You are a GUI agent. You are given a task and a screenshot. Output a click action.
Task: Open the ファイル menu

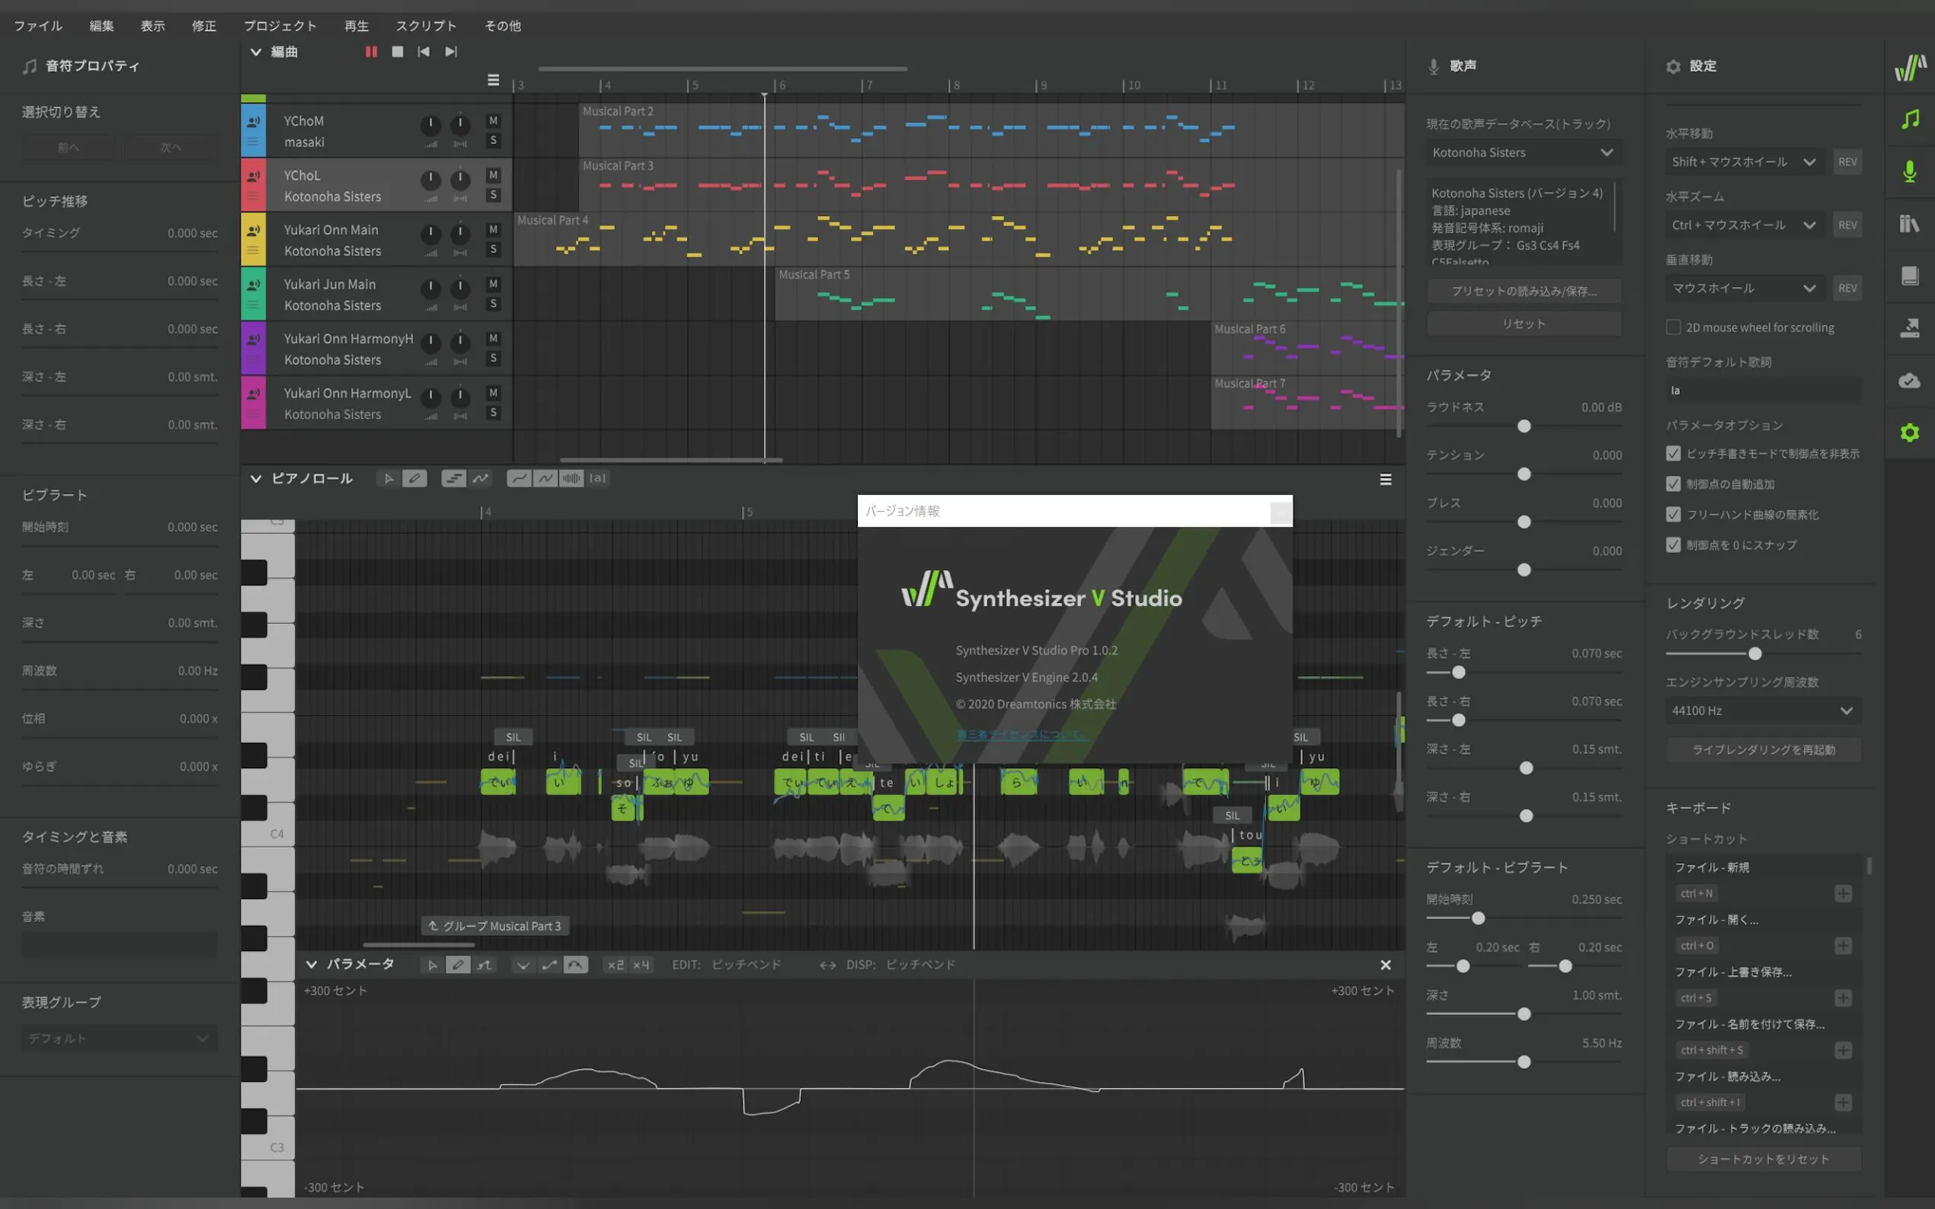(37, 26)
